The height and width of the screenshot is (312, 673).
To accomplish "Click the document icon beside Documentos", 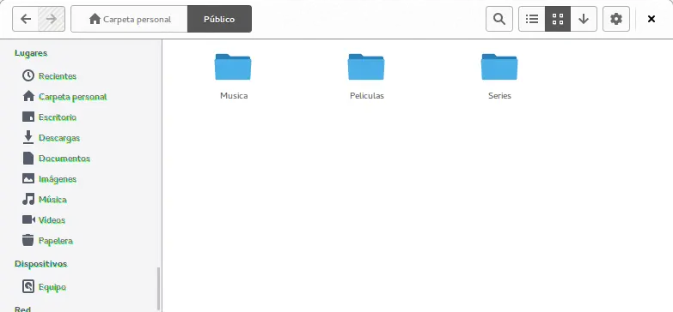I will click(x=28, y=158).
